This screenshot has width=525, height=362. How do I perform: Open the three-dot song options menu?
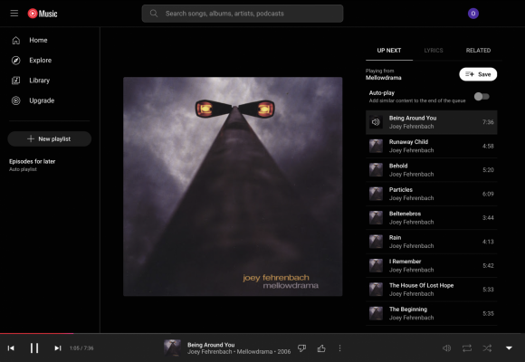pyautogui.click(x=339, y=348)
